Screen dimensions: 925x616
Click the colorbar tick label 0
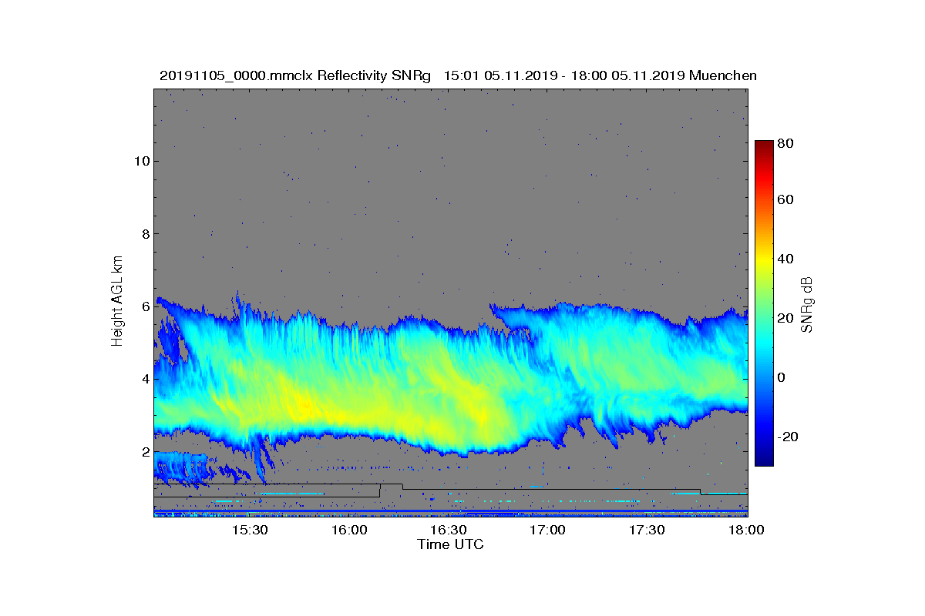782,377
